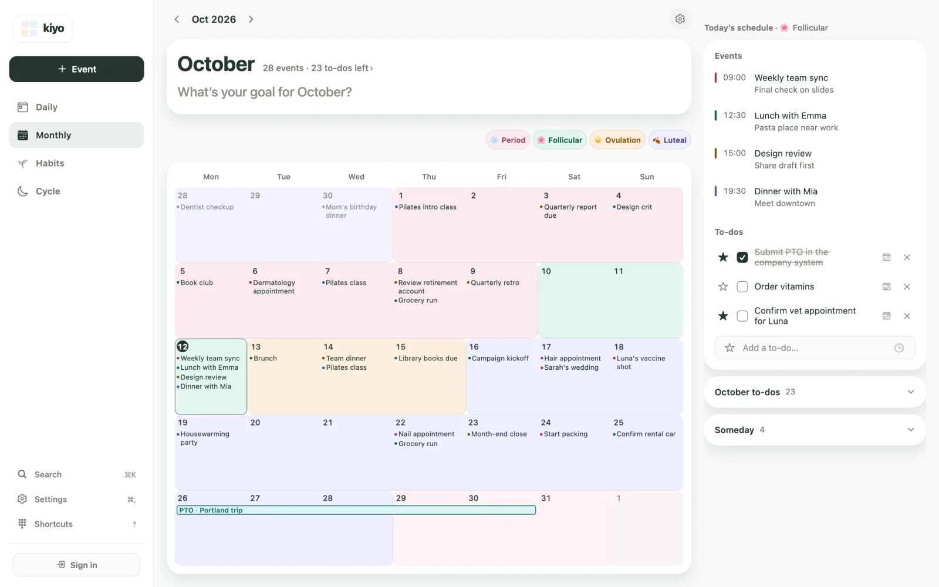Check Confirm vet appointment checkbox
The width and height of the screenshot is (939, 587).
pos(742,316)
